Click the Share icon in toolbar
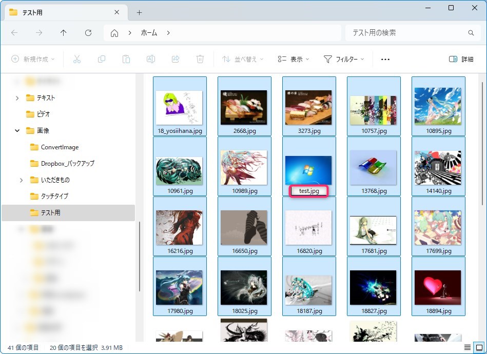 coord(176,59)
